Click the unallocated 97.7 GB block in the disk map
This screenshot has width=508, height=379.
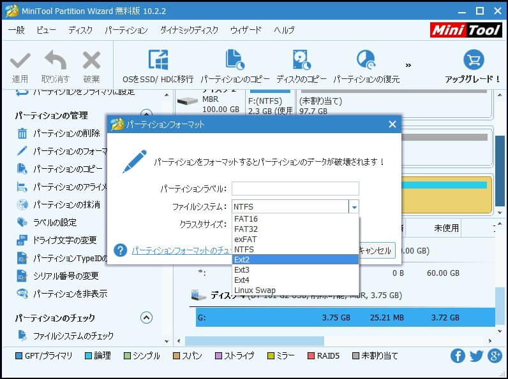click(x=394, y=103)
